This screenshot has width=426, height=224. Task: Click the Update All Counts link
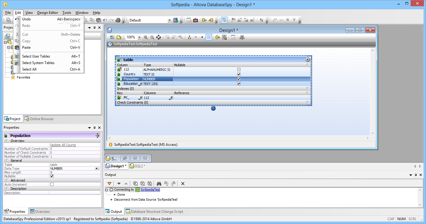[63, 145]
